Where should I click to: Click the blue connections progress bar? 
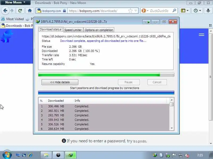106,92
